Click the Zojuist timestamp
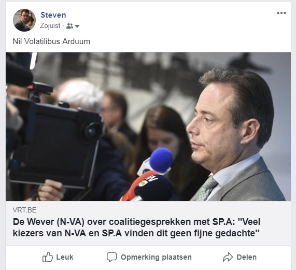296x270 pixels. click(50, 26)
